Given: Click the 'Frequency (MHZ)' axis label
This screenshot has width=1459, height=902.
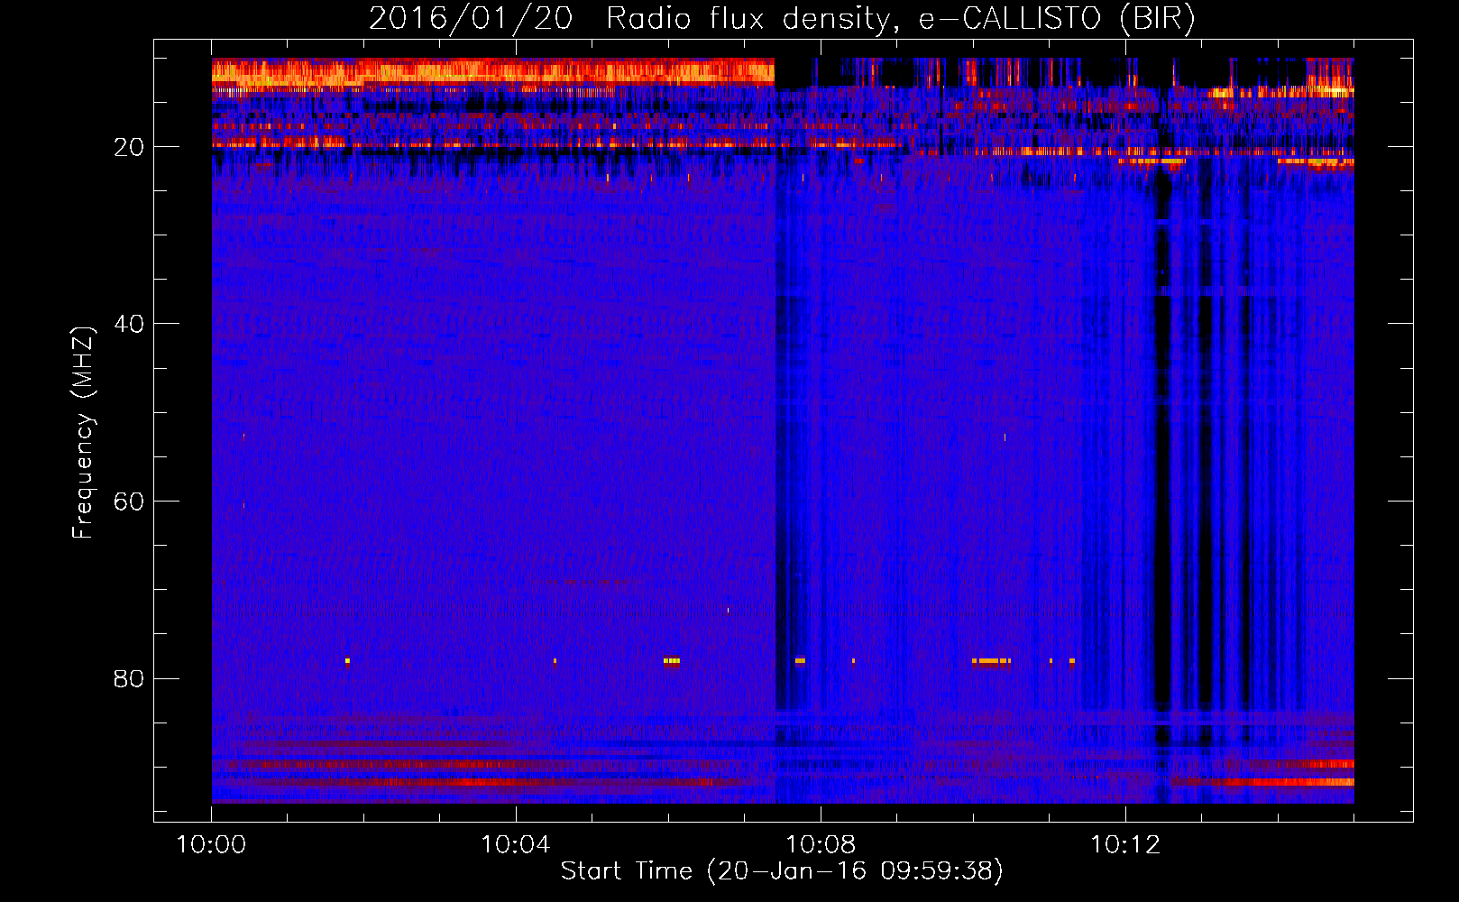Looking at the screenshot, I should (83, 433).
